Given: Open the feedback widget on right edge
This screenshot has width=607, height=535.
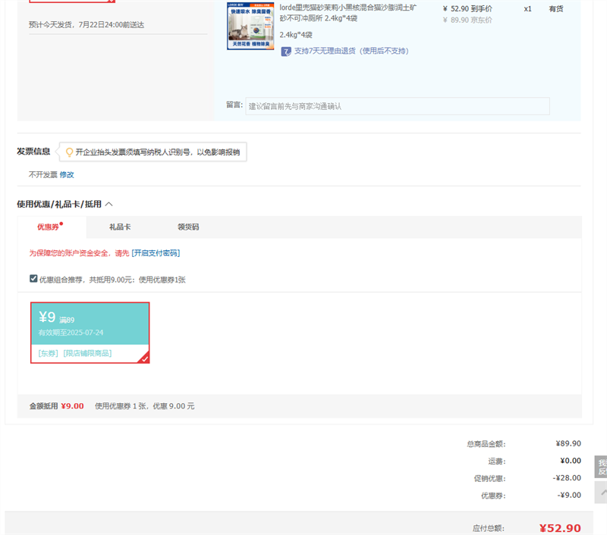Looking at the screenshot, I should (601, 467).
